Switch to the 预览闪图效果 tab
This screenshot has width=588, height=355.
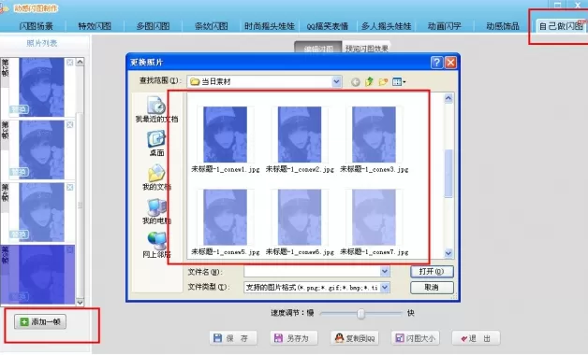point(366,48)
